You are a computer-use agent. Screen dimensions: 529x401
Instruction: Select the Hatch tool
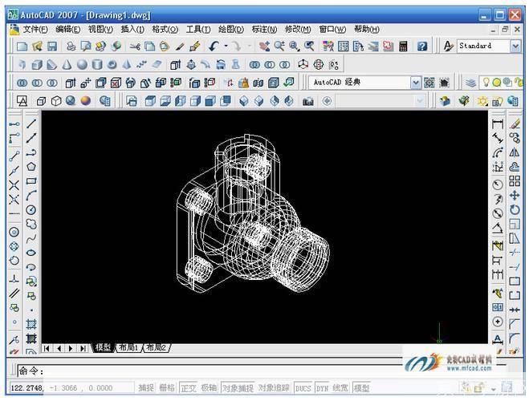point(31,324)
